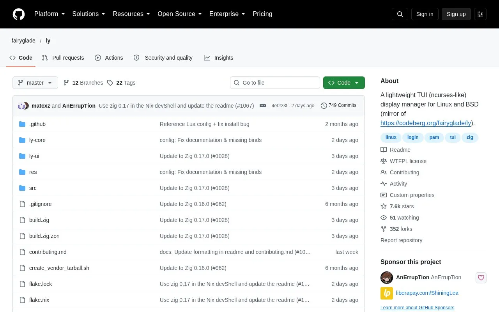Select the tui topic tag
499x312 pixels.
point(453,137)
